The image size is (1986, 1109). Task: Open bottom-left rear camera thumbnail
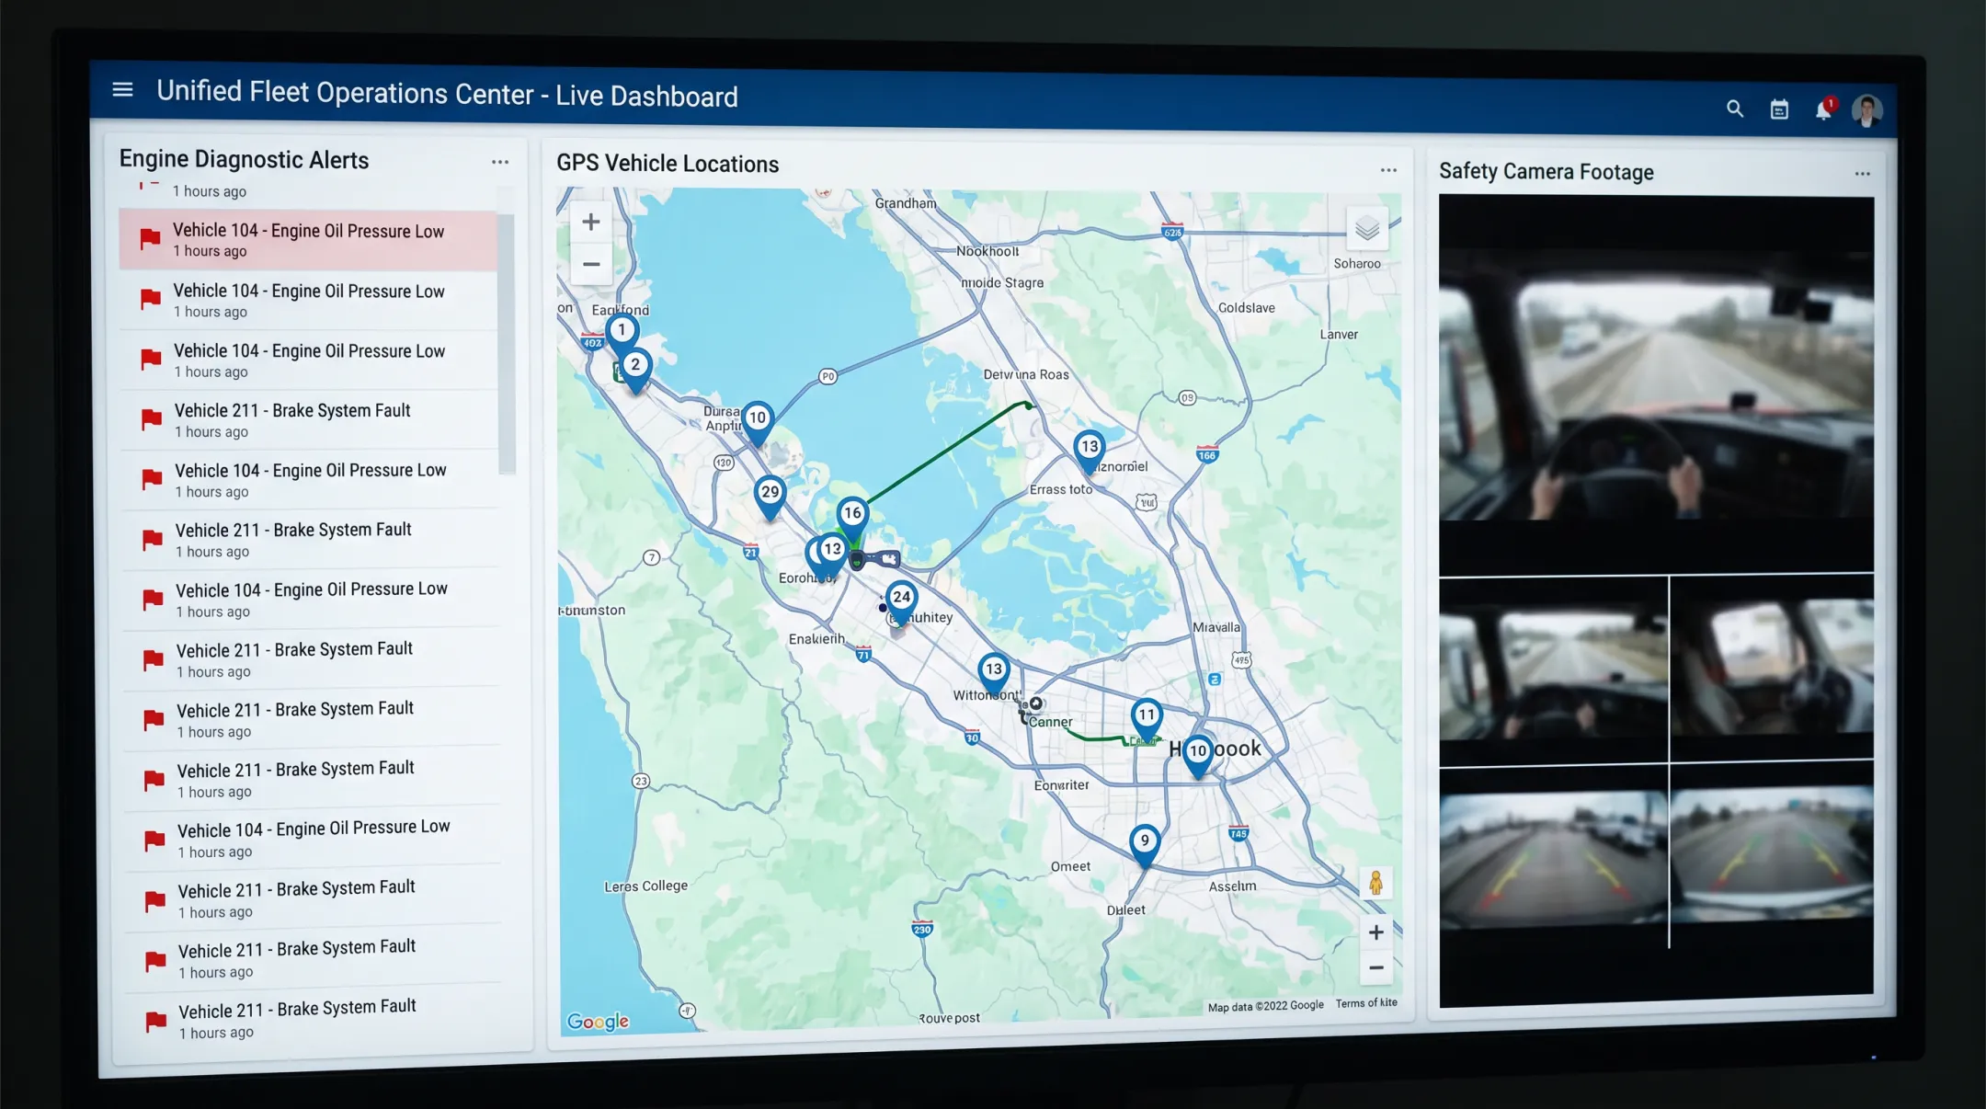(x=1553, y=857)
